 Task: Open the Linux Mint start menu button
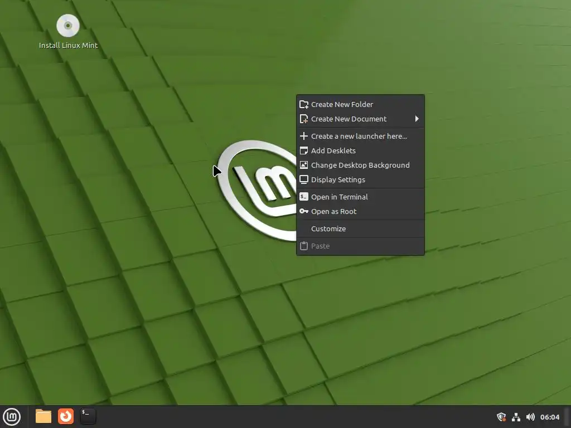coord(12,417)
